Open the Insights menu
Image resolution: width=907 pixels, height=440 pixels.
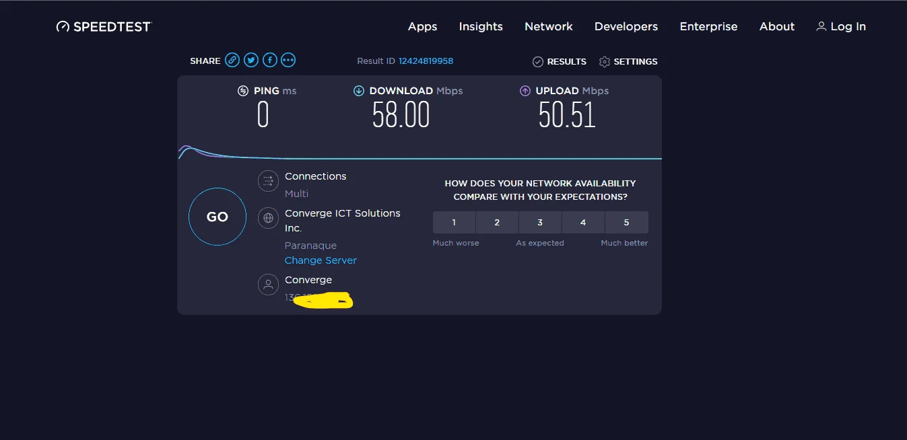click(481, 26)
